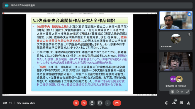Click speaking indicator on 邱若山 tile
The width and height of the screenshot is (195, 109).
pyautogui.click(x=189, y=14)
